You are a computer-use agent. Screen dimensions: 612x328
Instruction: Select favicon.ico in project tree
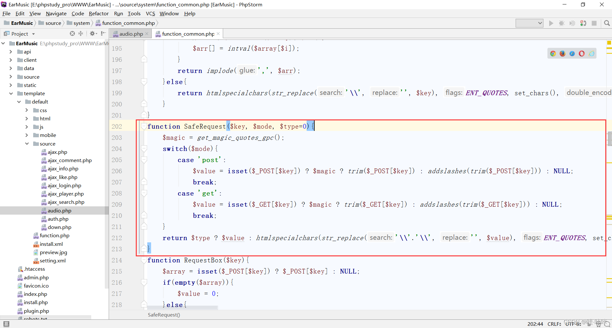click(33, 286)
